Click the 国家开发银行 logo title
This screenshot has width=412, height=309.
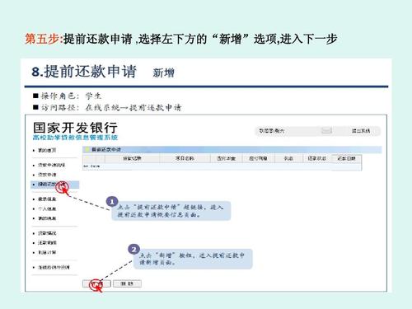(x=75, y=128)
